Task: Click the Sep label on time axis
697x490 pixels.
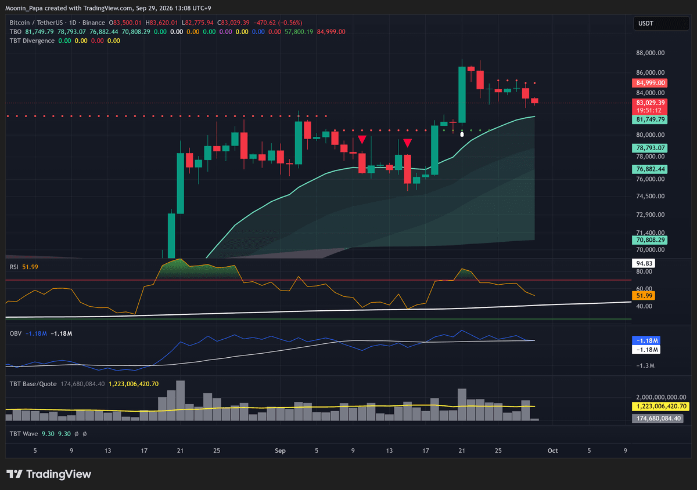Action: click(x=281, y=450)
